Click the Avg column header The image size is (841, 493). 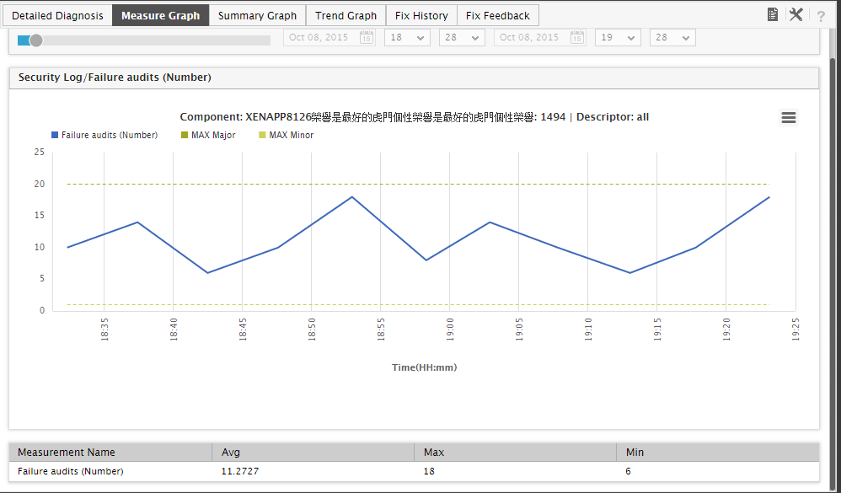coord(313,453)
